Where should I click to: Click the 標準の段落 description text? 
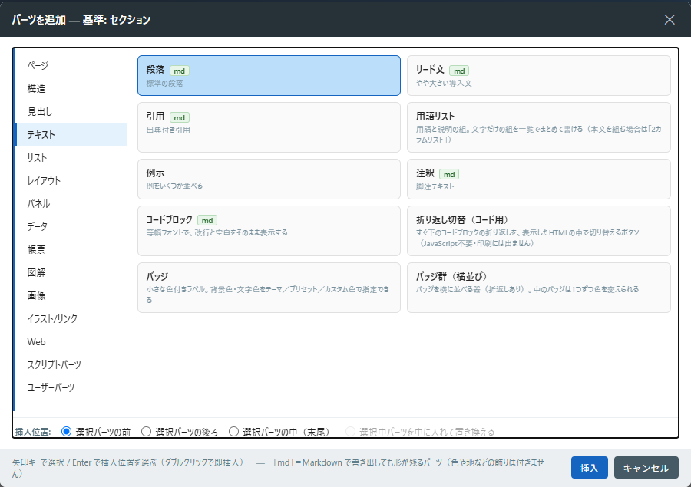pyautogui.click(x=164, y=84)
